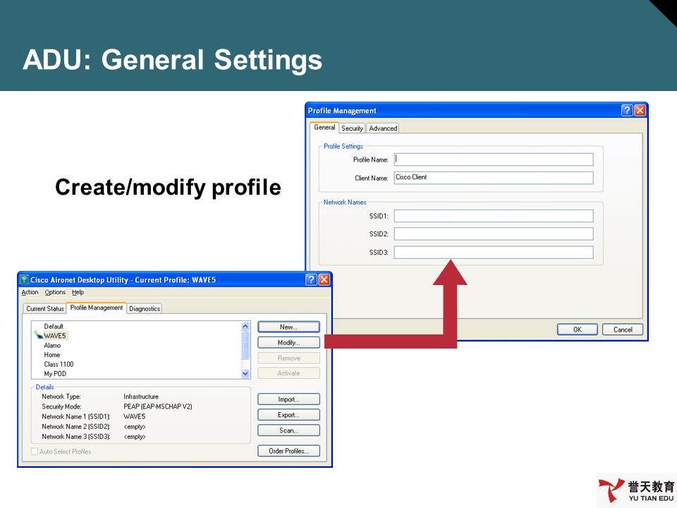677x508 pixels.
Task: Close the Profile Management dialog
Action: pyautogui.click(x=640, y=110)
